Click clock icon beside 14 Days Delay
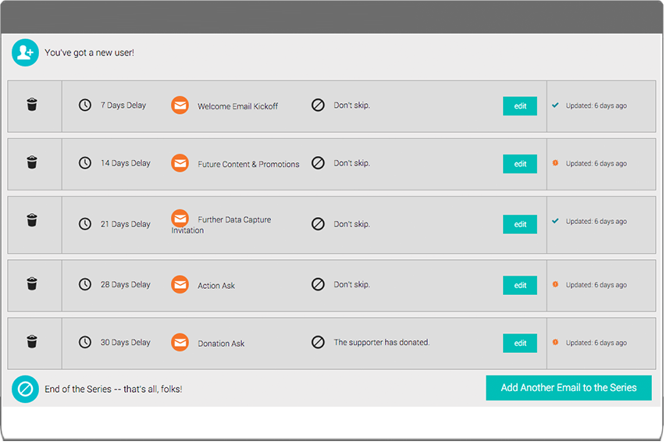 (x=85, y=163)
